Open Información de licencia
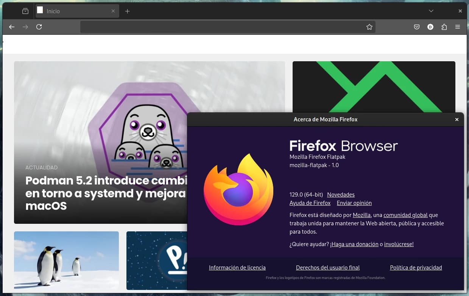Image resolution: width=469 pixels, height=296 pixels. [237, 268]
